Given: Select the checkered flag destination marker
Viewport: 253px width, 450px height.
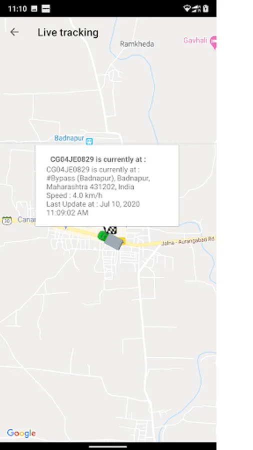Looking at the screenshot, I should 110,230.
